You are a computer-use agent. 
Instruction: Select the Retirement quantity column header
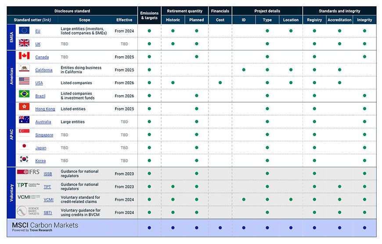(x=185, y=11)
